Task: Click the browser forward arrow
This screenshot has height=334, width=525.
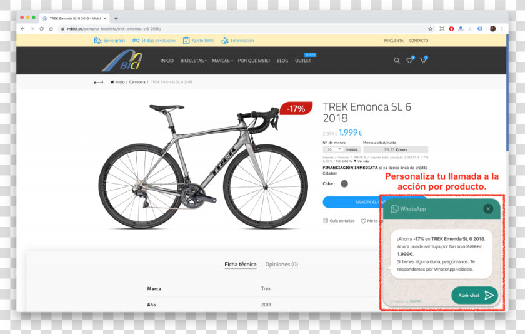Action: click(x=32, y=29)
